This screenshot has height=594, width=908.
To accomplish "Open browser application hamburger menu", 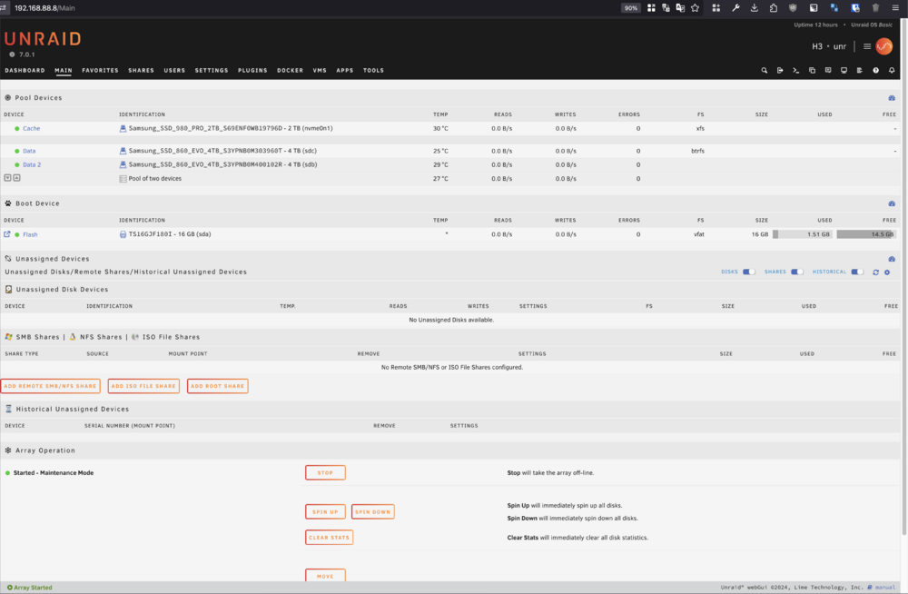I will 895,8.
